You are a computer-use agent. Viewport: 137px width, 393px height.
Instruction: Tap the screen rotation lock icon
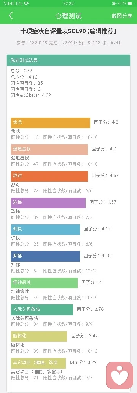(114, 3)
